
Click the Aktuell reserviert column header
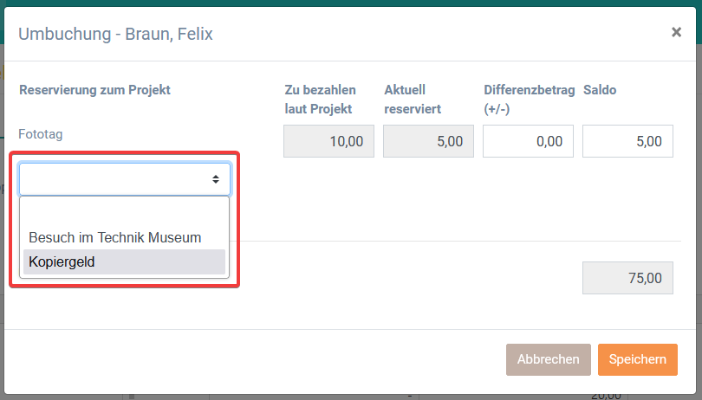tap(413, 99)
